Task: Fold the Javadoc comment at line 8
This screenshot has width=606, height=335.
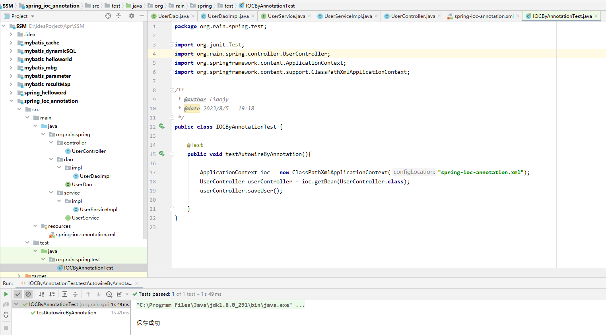Action: [x=172, y=90]
